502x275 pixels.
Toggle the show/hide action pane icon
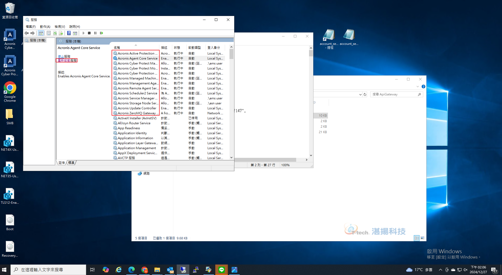click(75, 33)
